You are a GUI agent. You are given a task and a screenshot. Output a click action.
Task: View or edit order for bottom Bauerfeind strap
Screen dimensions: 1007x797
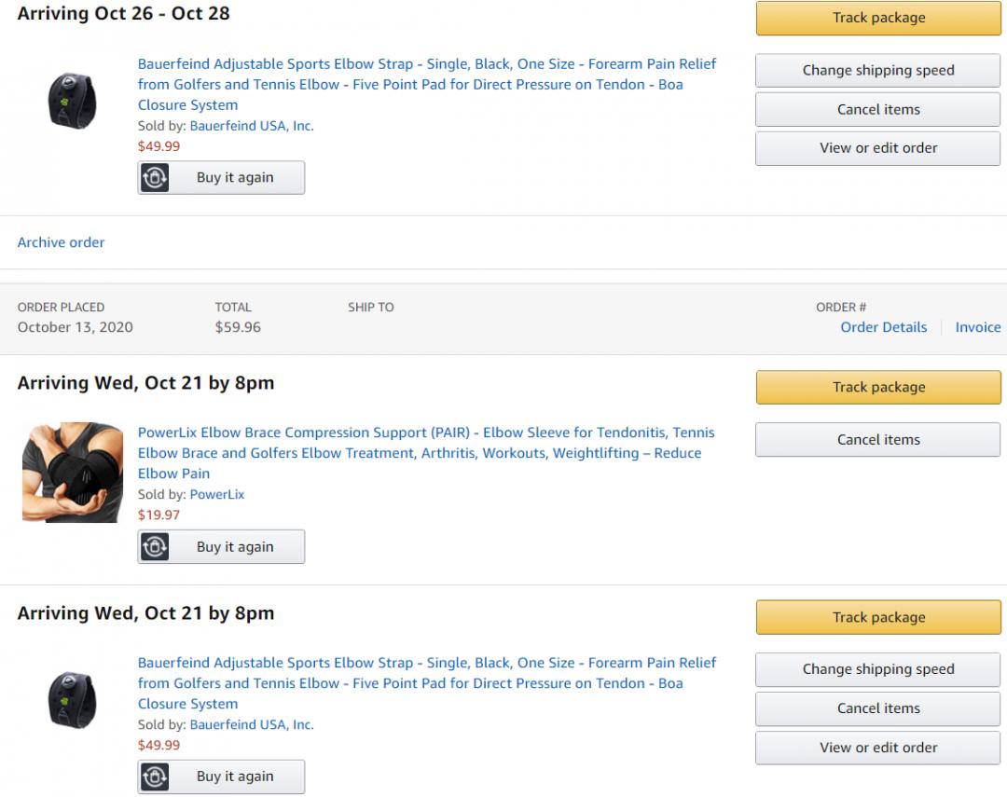[877, 748]
